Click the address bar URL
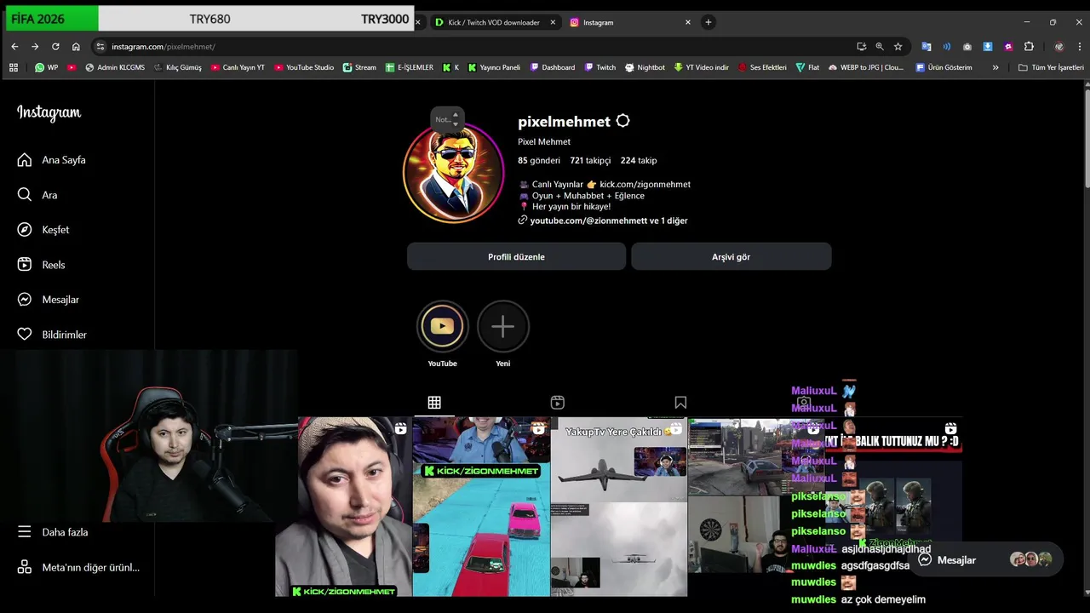Screen dimensions: 1090x613 (163, 47)
